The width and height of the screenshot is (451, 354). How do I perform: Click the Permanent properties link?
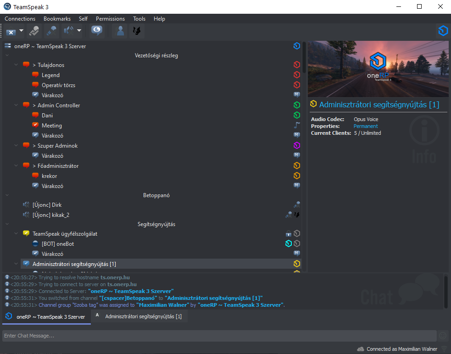click(366, 126)
